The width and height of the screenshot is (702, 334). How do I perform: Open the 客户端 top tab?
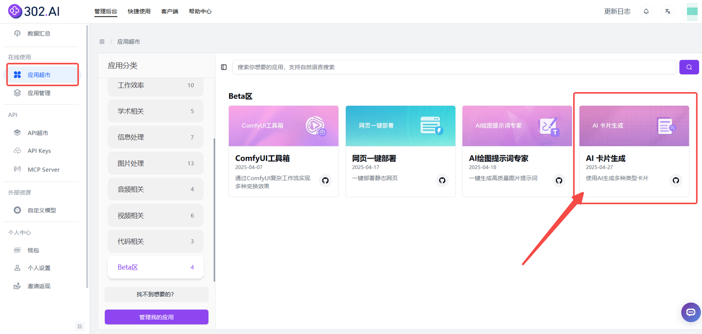[x=169, y=12]
